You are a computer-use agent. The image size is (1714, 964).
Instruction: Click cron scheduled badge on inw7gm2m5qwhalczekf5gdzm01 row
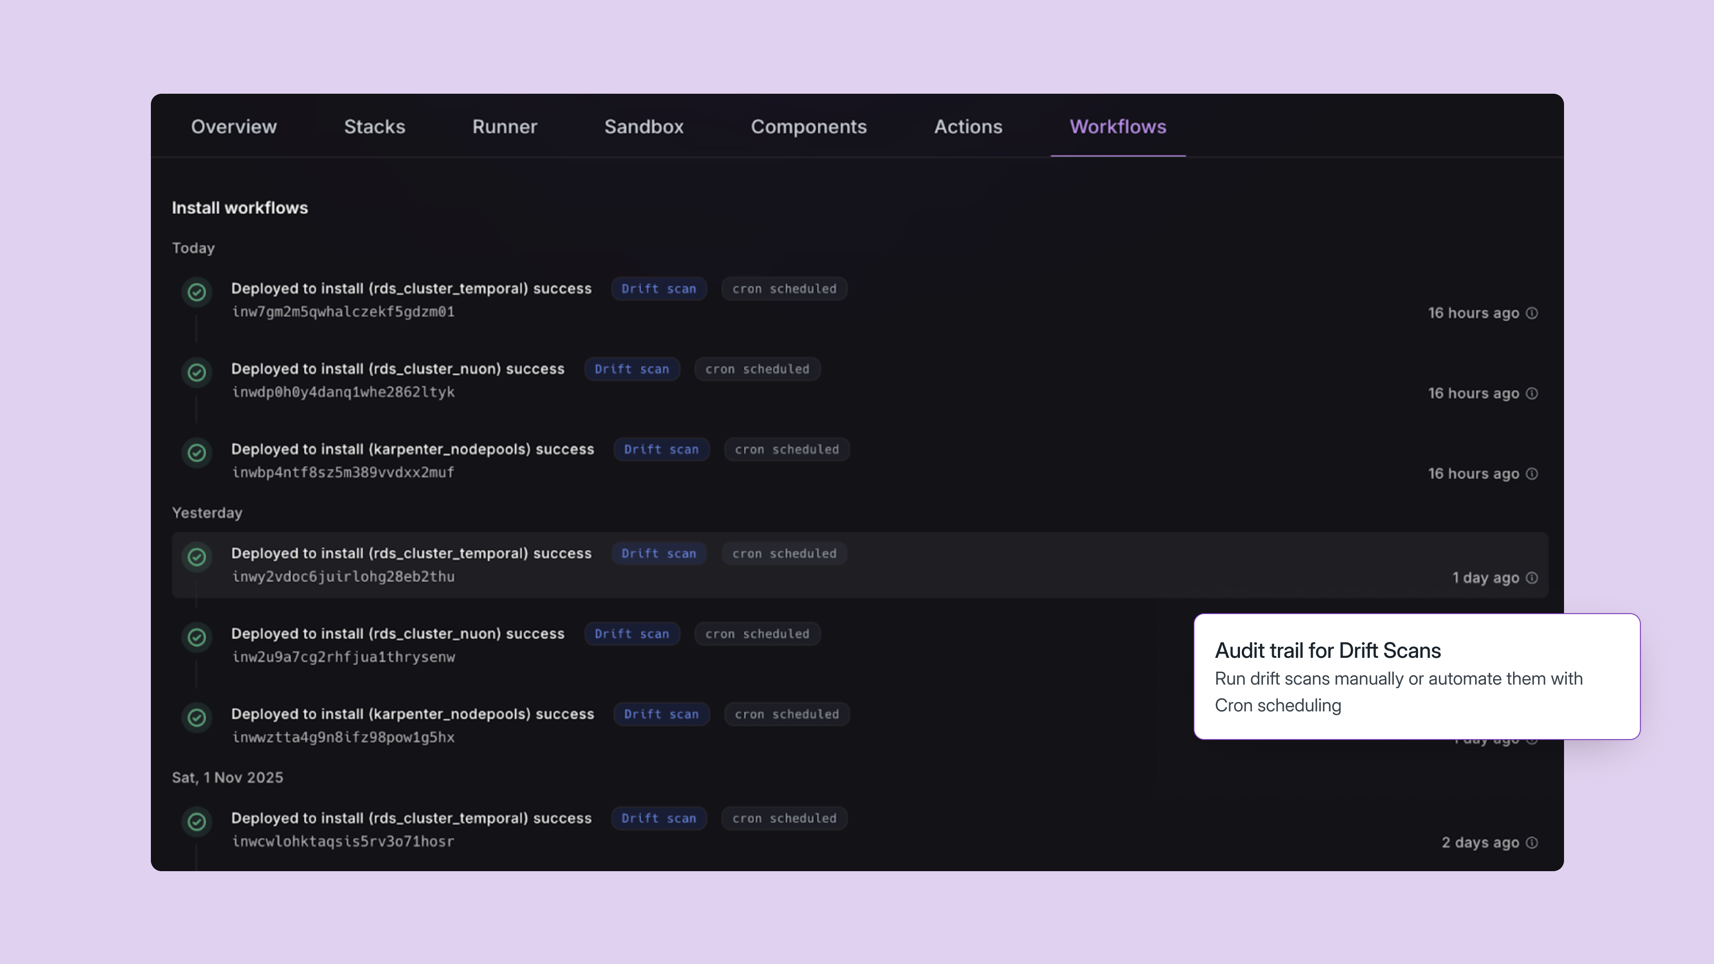(784, 289)
